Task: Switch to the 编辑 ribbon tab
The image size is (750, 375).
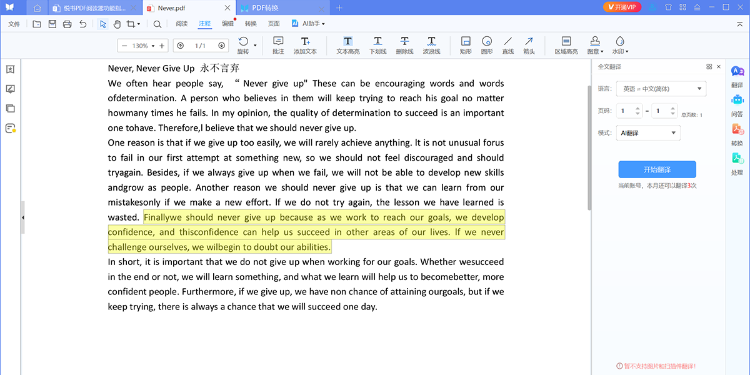Action: pyautogui.click(x=227, y=23)
